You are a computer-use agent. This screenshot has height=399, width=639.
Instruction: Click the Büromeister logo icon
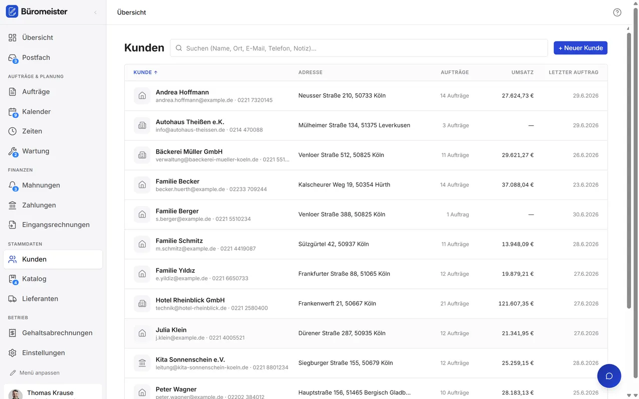[12, 11]
